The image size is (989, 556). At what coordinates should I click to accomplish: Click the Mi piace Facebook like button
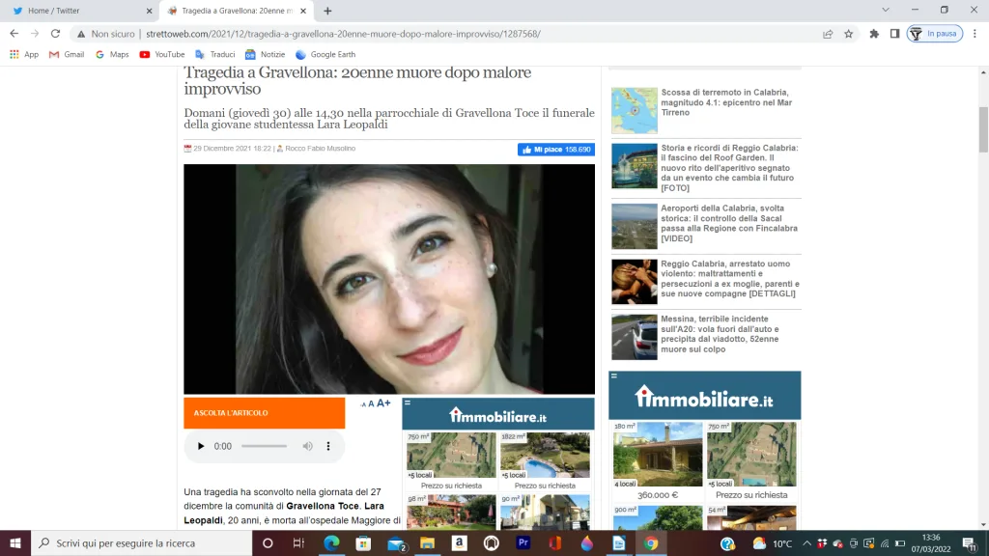click(555, 150)
